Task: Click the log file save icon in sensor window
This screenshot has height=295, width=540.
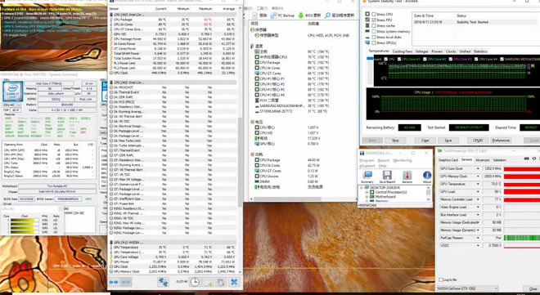Action: pos(209,282)
